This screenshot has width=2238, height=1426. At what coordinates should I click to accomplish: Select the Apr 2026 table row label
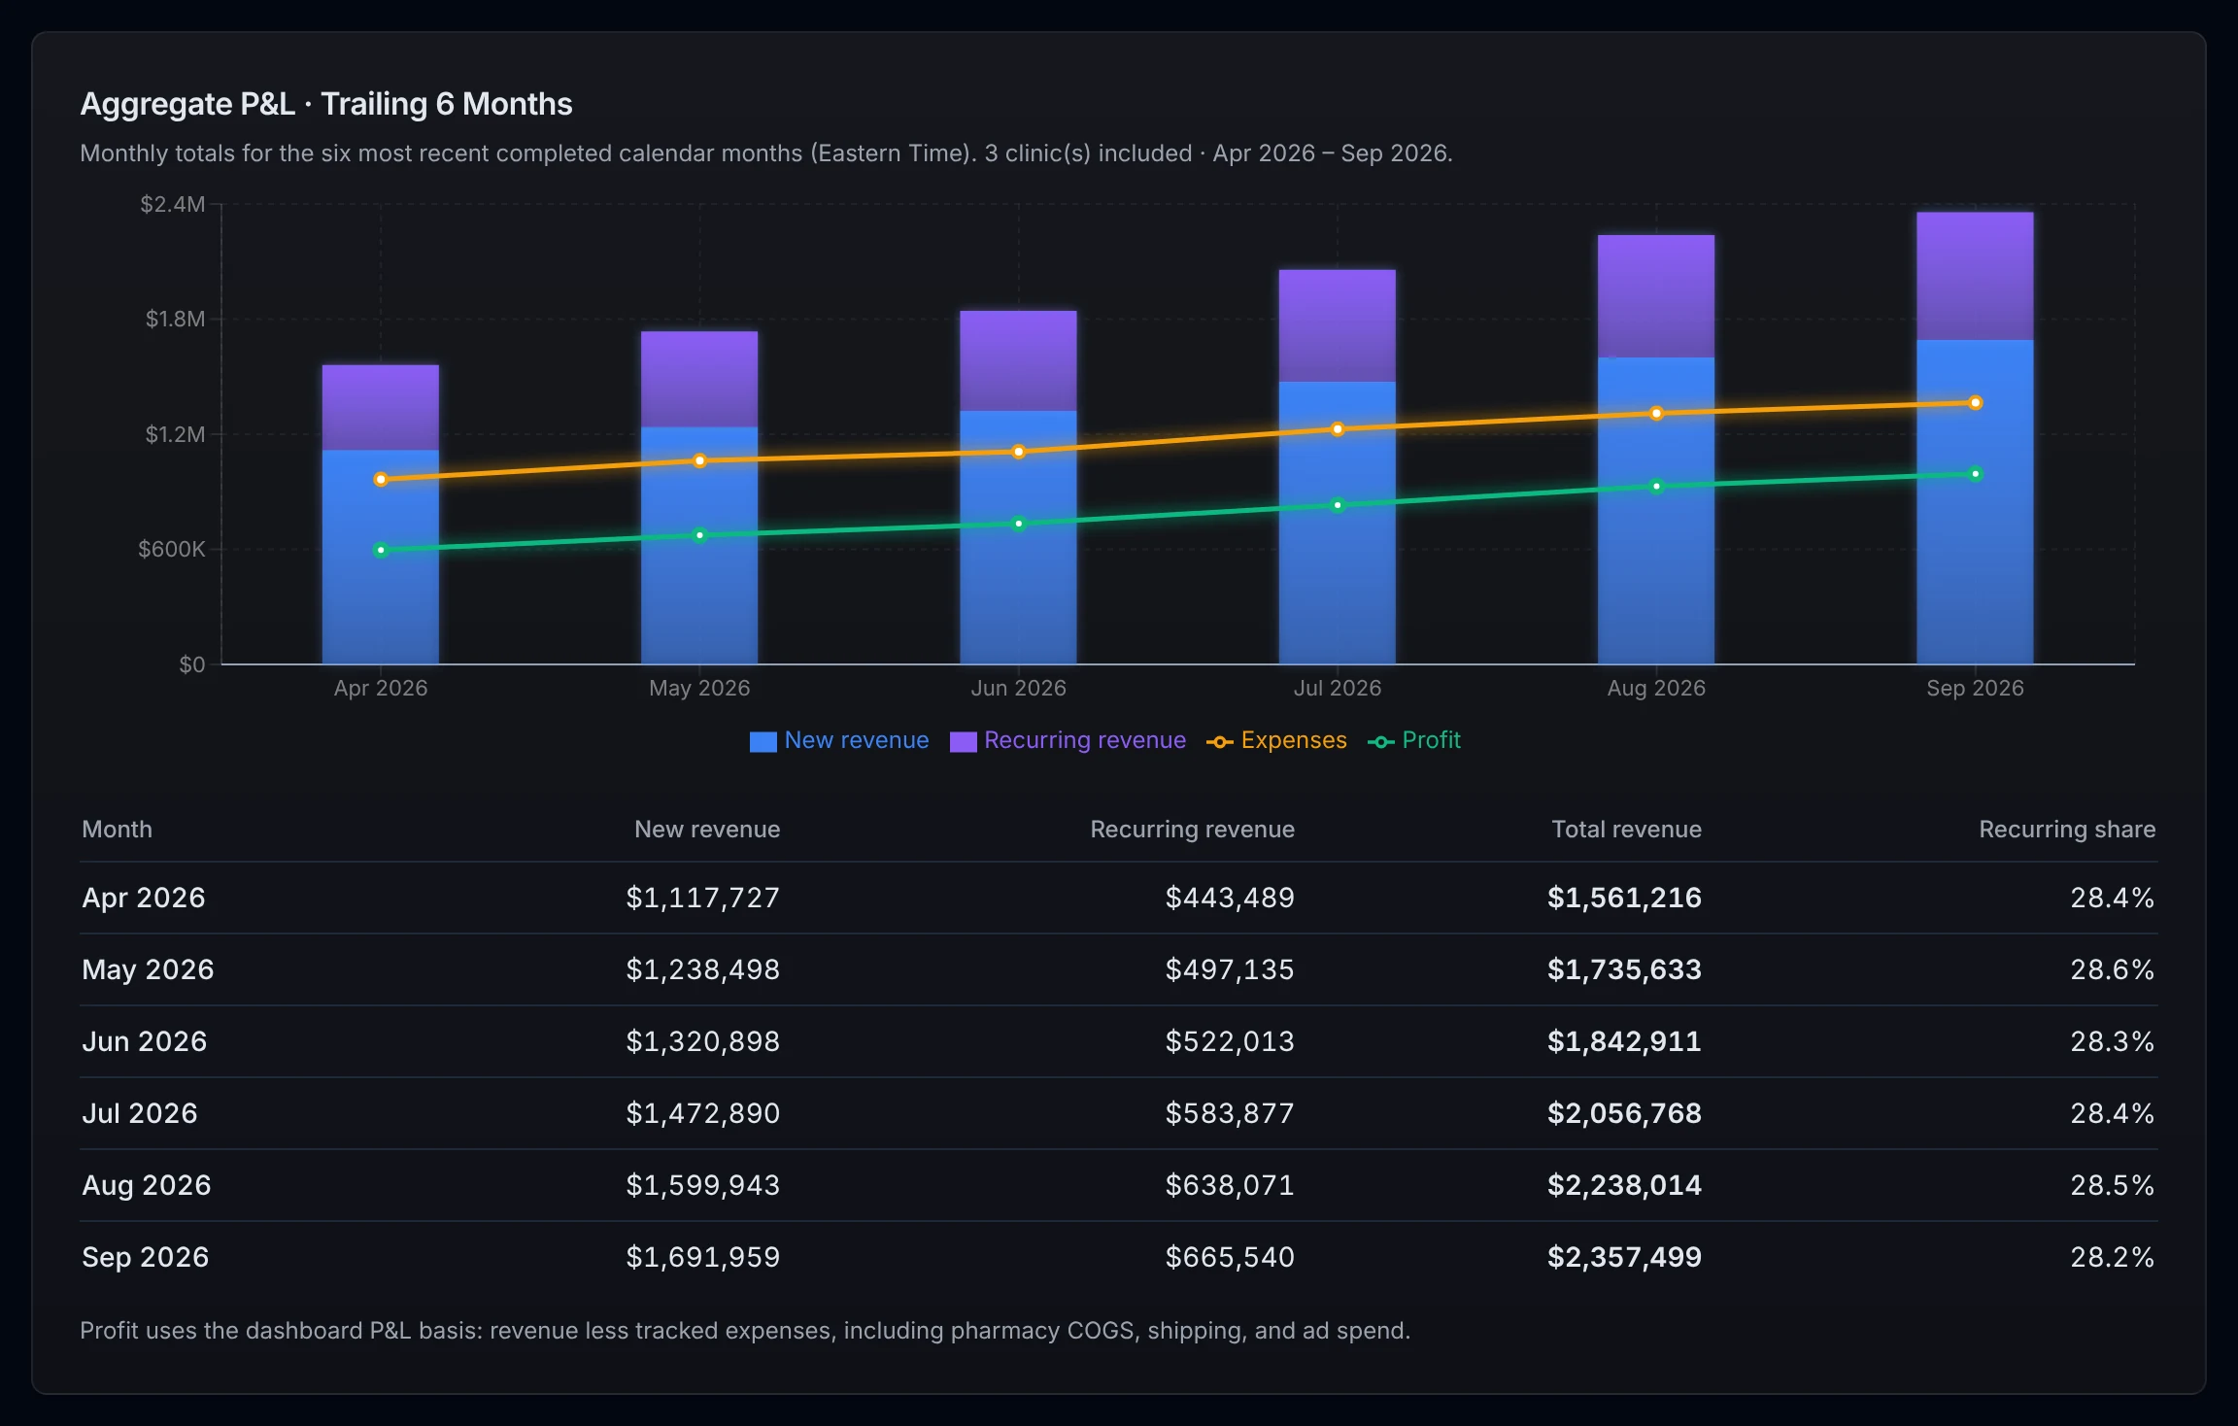point(144,898)
